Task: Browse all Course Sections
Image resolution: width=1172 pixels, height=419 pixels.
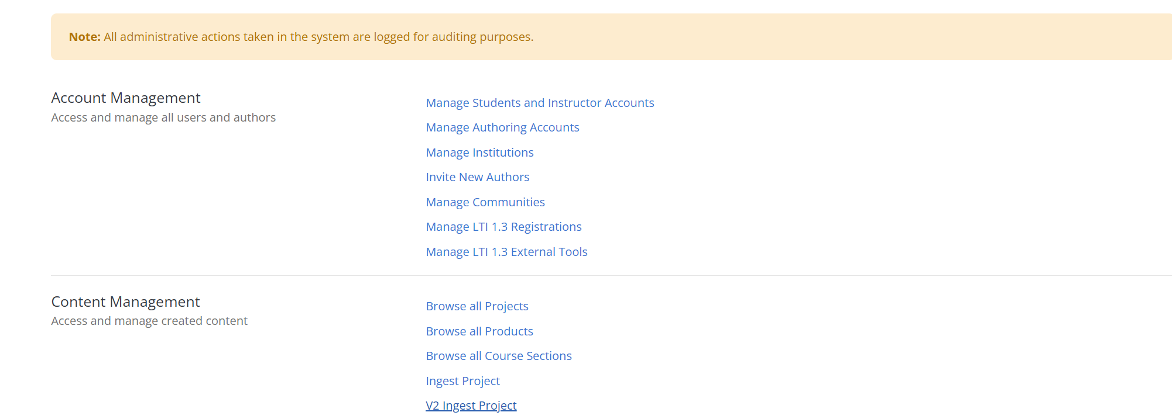Action: (498, 356)
